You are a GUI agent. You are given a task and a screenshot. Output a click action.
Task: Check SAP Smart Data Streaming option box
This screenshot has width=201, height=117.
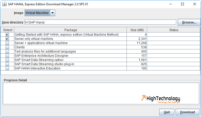7,60
